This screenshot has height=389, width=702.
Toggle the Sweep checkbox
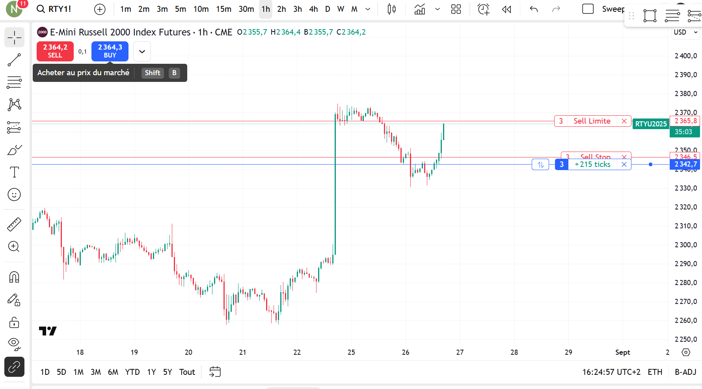coord(588,9)
